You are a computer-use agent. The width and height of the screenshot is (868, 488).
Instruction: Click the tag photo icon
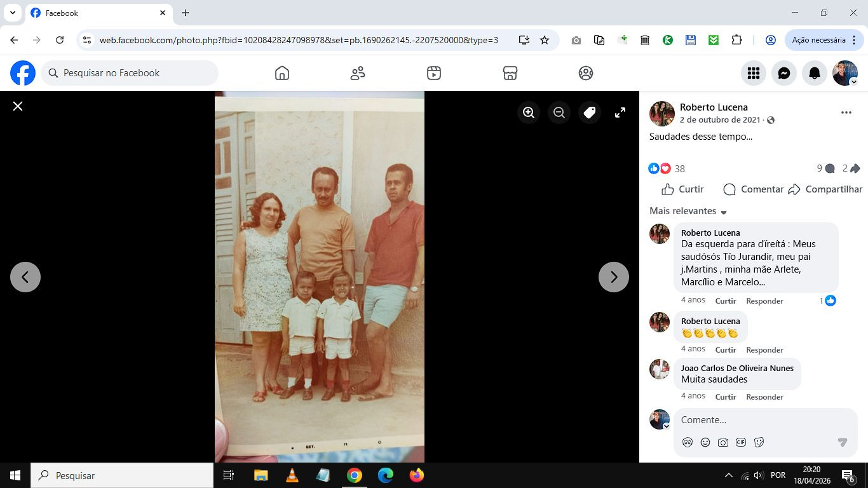pyautogui.click(x=590, y=112)
